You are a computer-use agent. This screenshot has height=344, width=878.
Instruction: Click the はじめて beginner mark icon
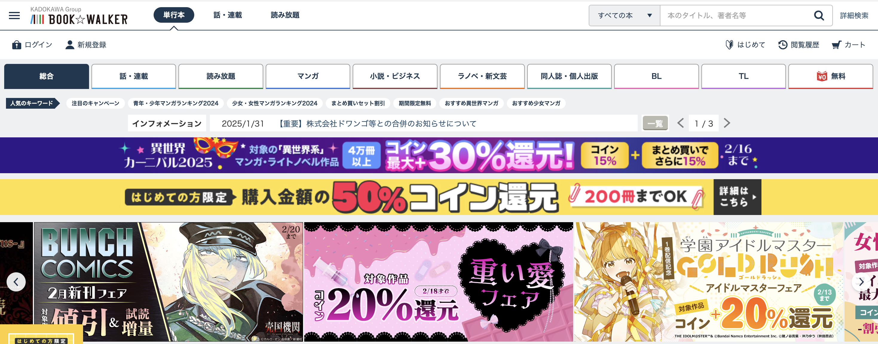pyautogui.click(x=729, y=44)
